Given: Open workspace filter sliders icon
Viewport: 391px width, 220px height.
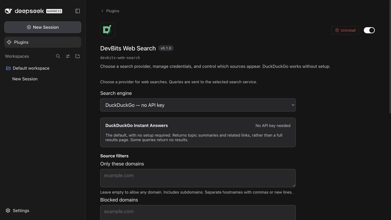Looking at the screenshot, I should (68, 56).
